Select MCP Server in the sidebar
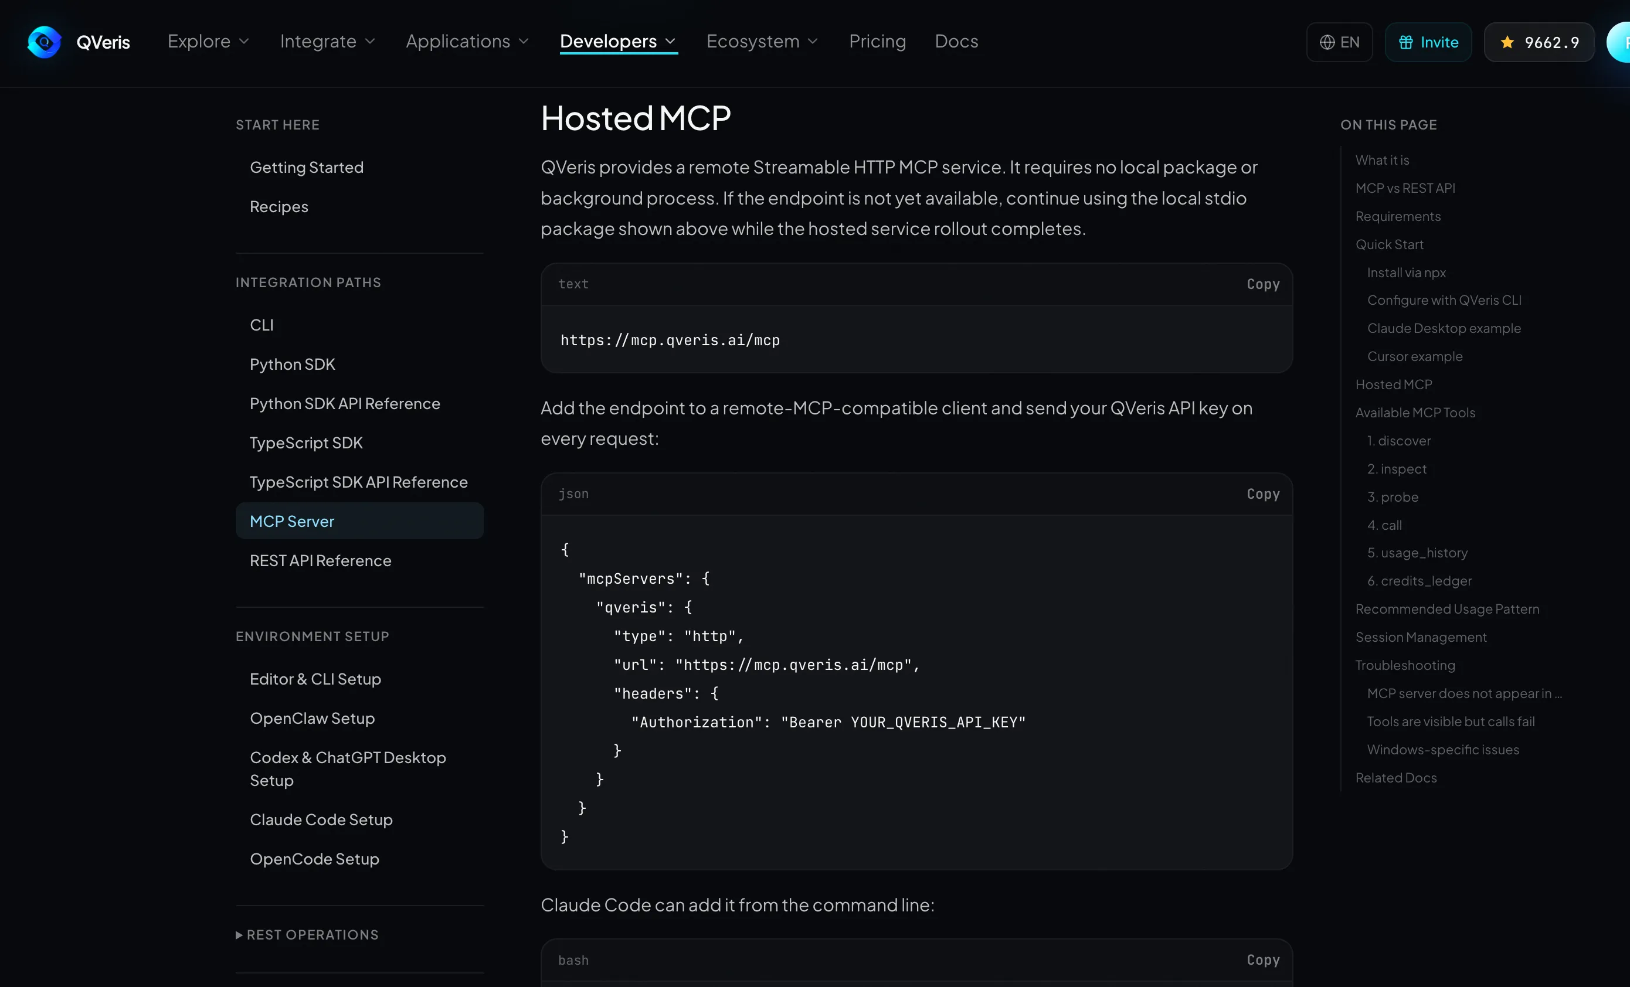This screenshot has width=1630, height=987. click(x=359, y=521)
